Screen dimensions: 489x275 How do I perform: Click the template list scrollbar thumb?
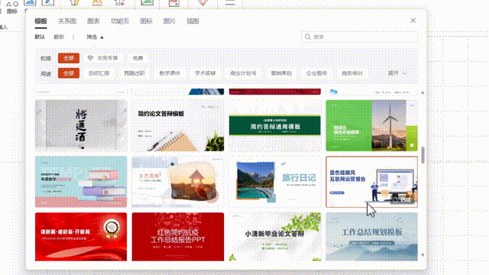423,155
